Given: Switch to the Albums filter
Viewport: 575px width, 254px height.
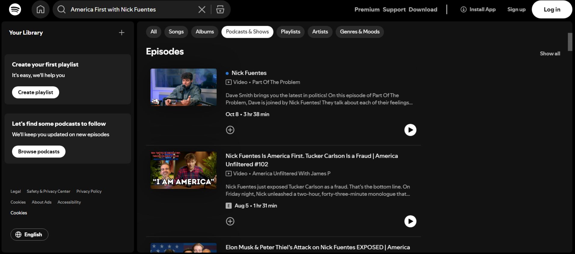Looking at the screenshot, I should pos(205,32).
